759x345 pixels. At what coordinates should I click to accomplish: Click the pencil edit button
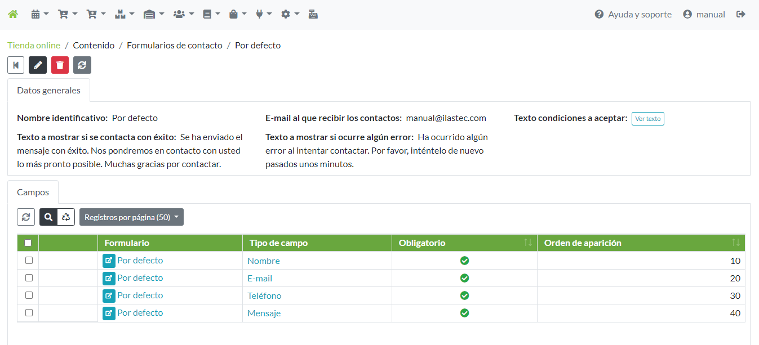[38, 65]
